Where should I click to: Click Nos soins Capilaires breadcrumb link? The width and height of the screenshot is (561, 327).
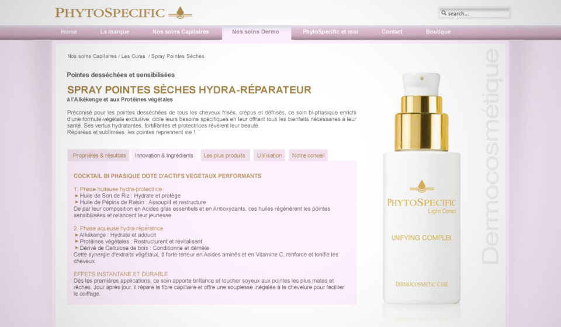tap(92, 56)
